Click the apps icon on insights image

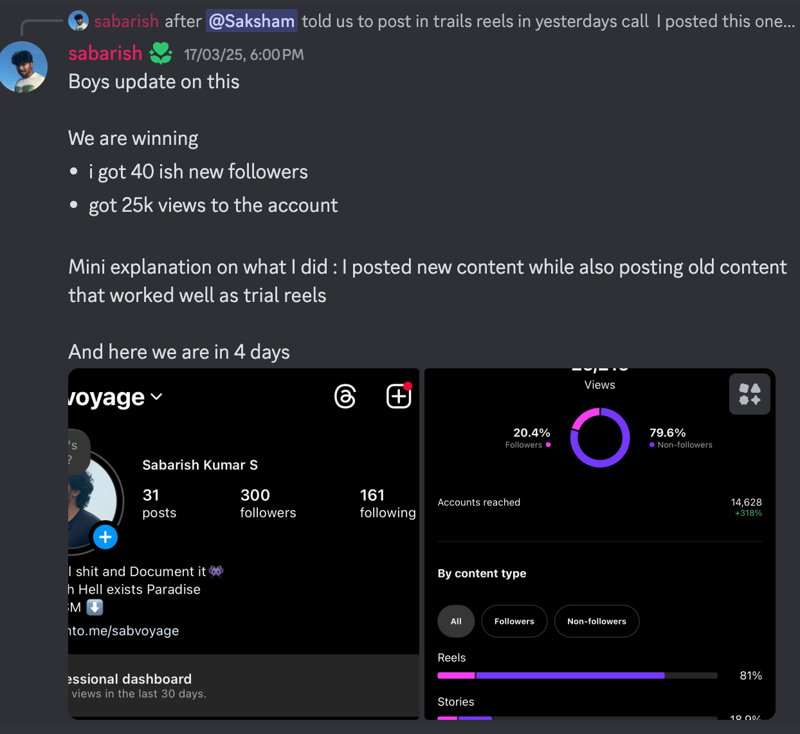click(x=749, y=394)
